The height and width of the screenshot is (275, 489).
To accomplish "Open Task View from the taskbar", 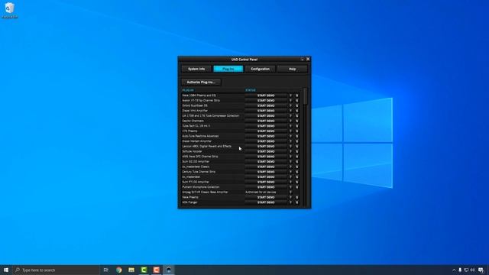I will point(106,270).
